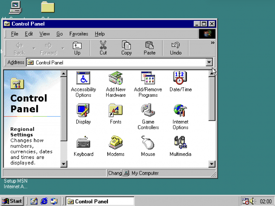275x206 pixels.
Task: Open the Accessibility Options icon
Action: pyautogui.click(x=83, y=78)
